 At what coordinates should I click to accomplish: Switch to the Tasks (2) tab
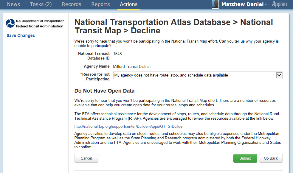pyautogui.click(x=41, y=4)
